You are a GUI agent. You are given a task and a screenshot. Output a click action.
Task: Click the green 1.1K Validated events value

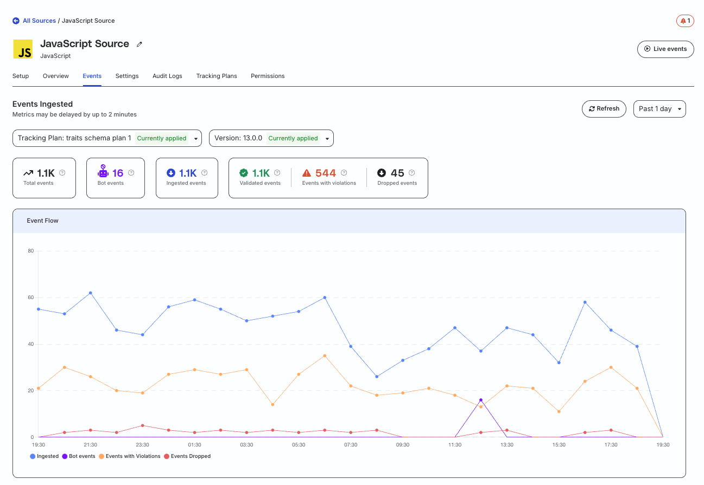click(261, 173)
